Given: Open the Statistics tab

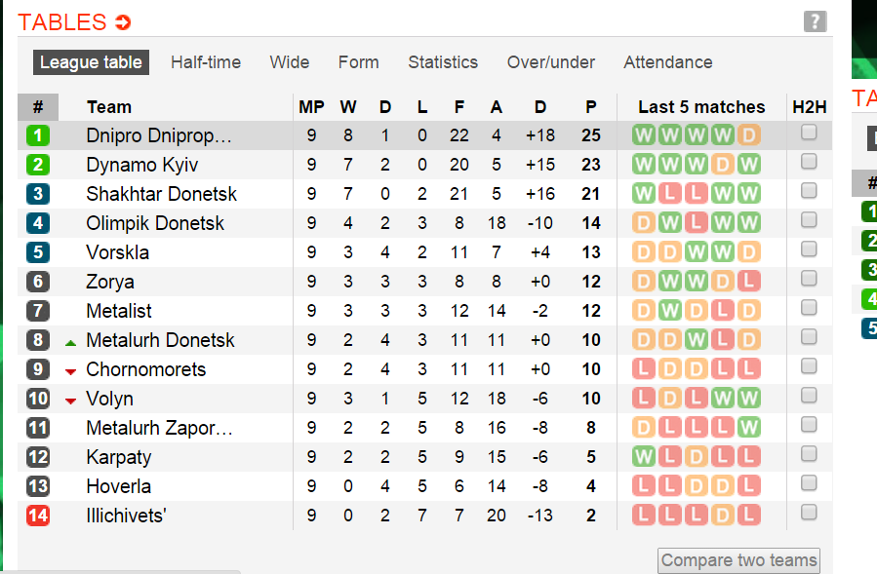Looking at the screenshot, I should pyautogui.click(x=443, y=62).
